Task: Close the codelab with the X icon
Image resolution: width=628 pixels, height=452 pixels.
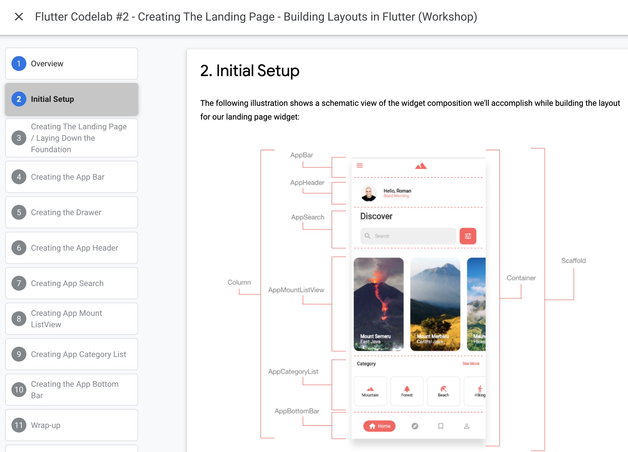Action: coord(19,17)
